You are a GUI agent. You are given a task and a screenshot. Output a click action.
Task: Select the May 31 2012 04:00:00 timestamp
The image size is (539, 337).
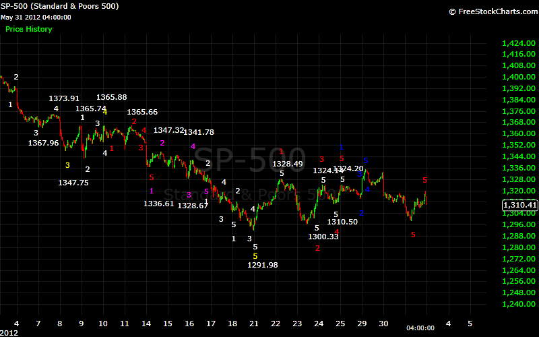pyautogui.click(x=36, y=18)
